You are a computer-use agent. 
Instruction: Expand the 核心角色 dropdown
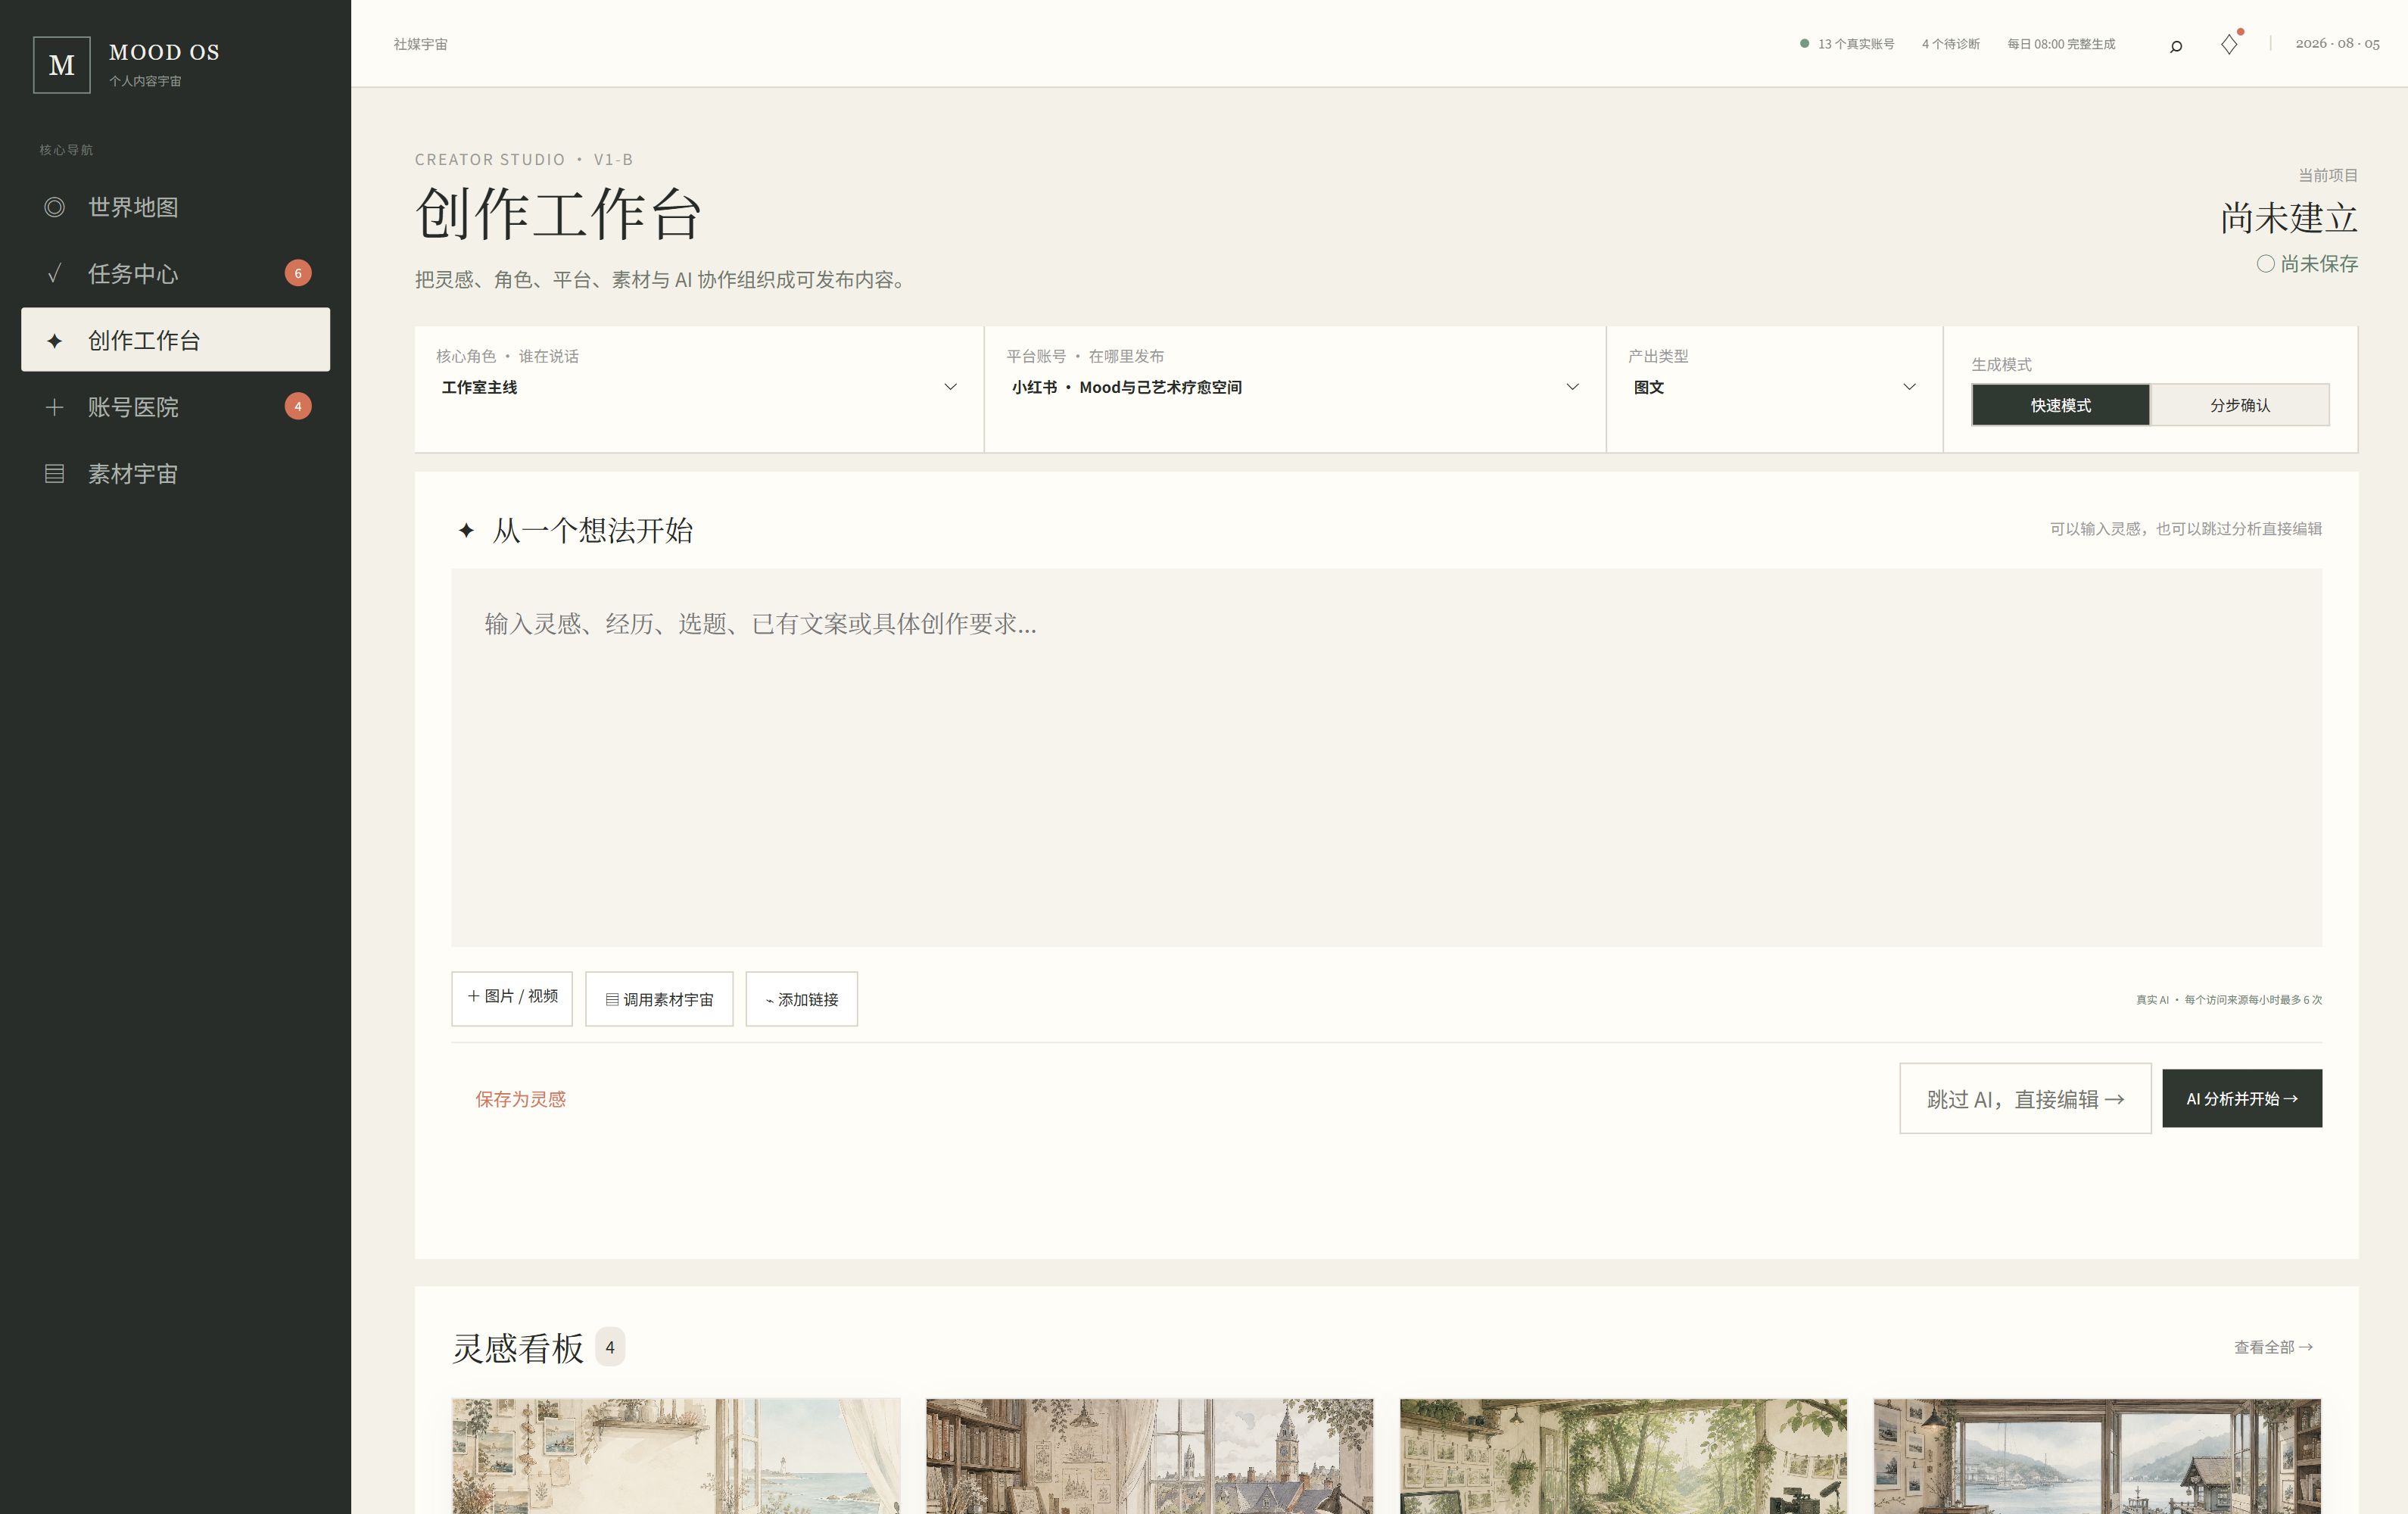(x=699, y=387)
